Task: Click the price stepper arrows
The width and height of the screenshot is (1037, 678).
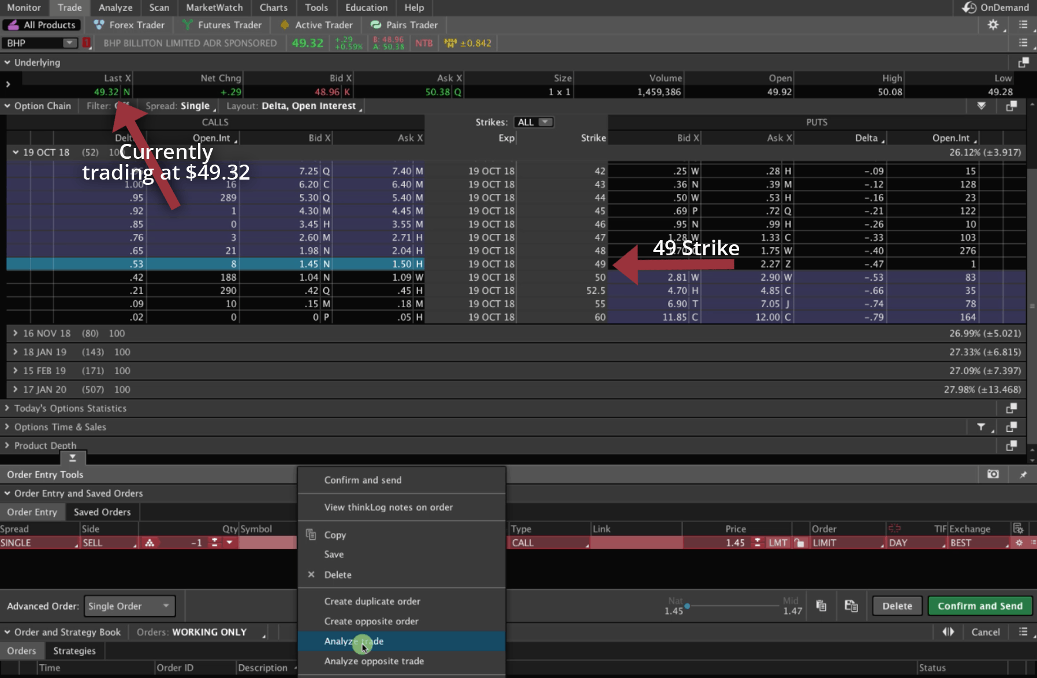Action: point(757,543)
